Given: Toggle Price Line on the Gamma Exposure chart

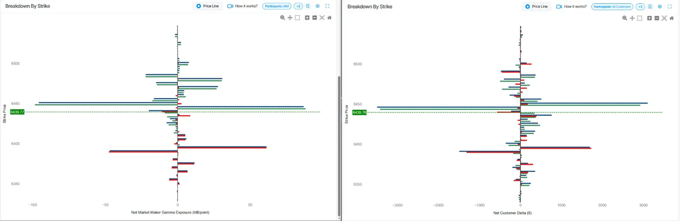Looking at the screenshot, I should 207,6.
